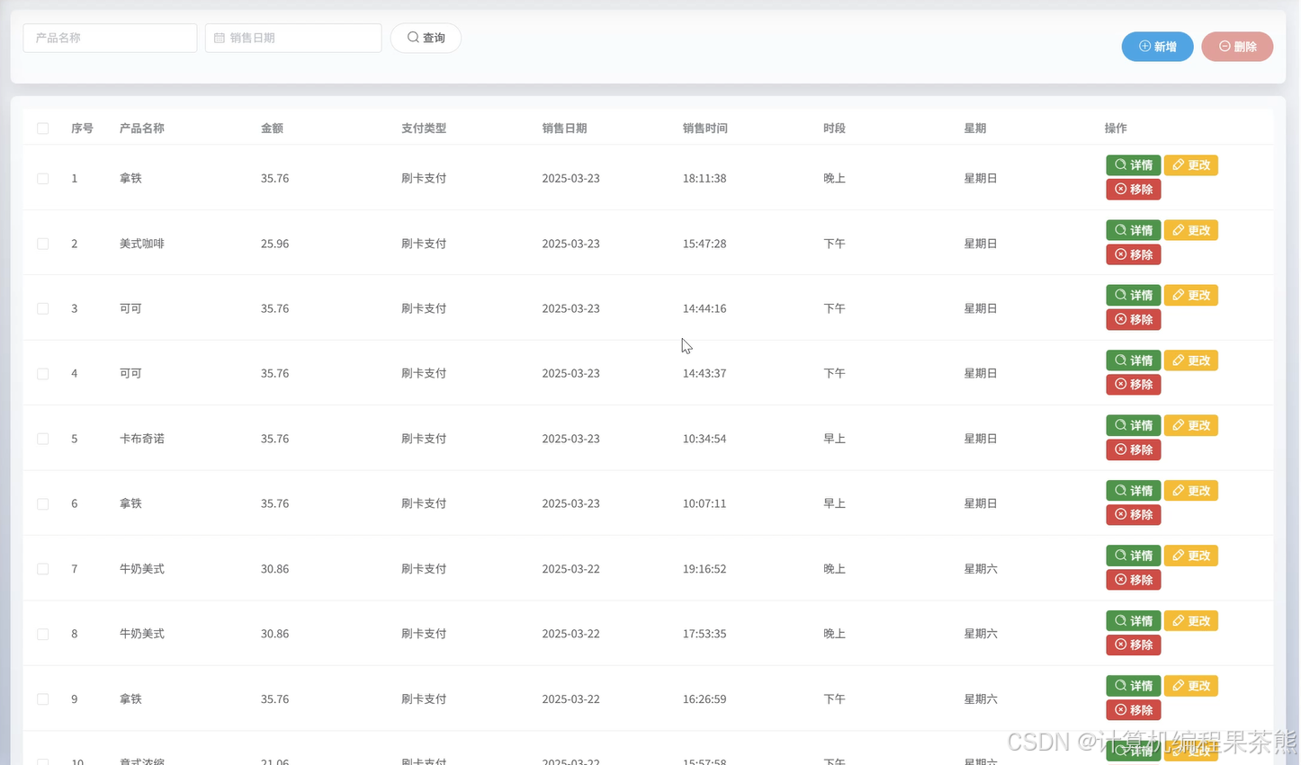The width and height of the screenshot is (1301, 765).
Task: Click 更改 for row 2 美式咖啡
Action: click(x=1190, y=230)
